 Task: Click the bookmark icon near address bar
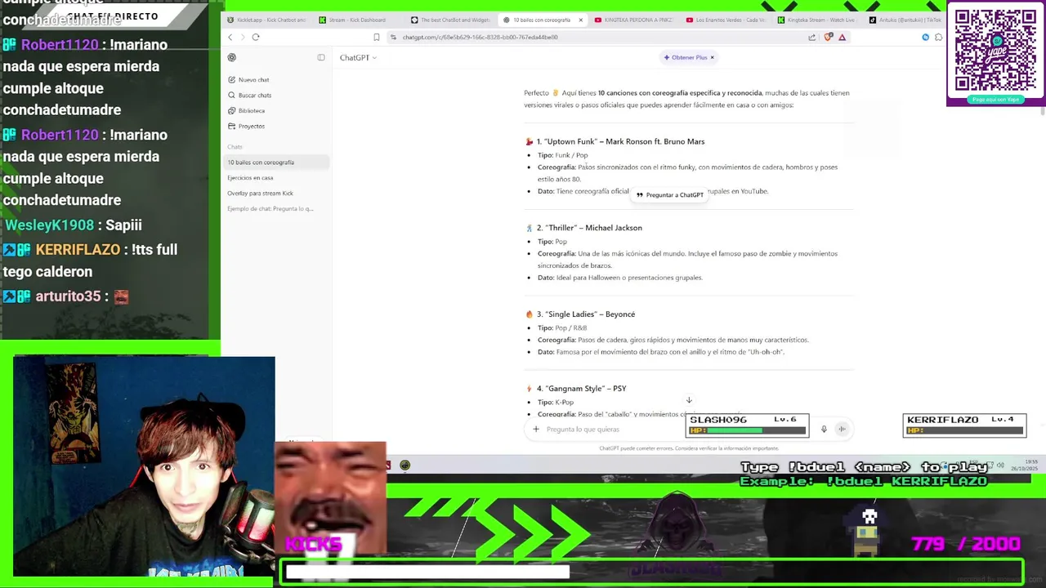click(x=376, y=37)
